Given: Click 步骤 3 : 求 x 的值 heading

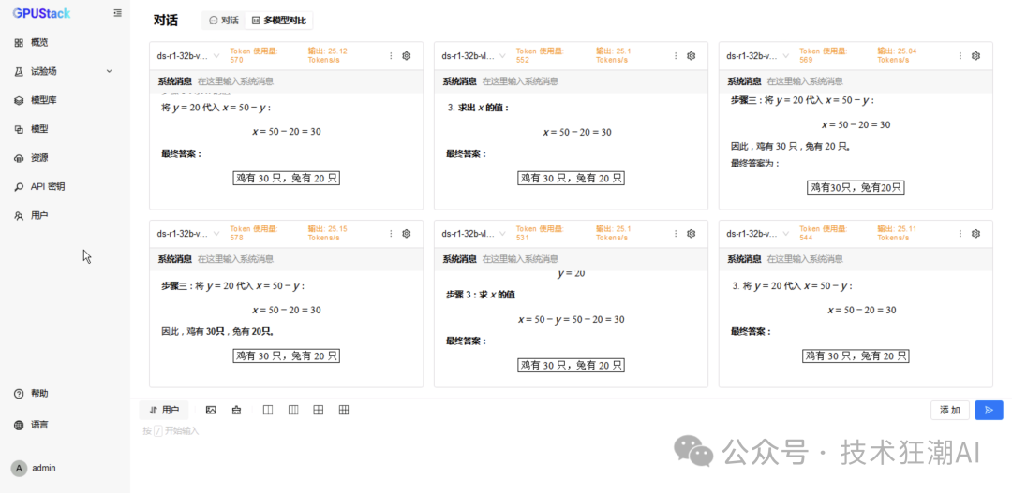Looking at the screenshot, I should coord(480,295).
